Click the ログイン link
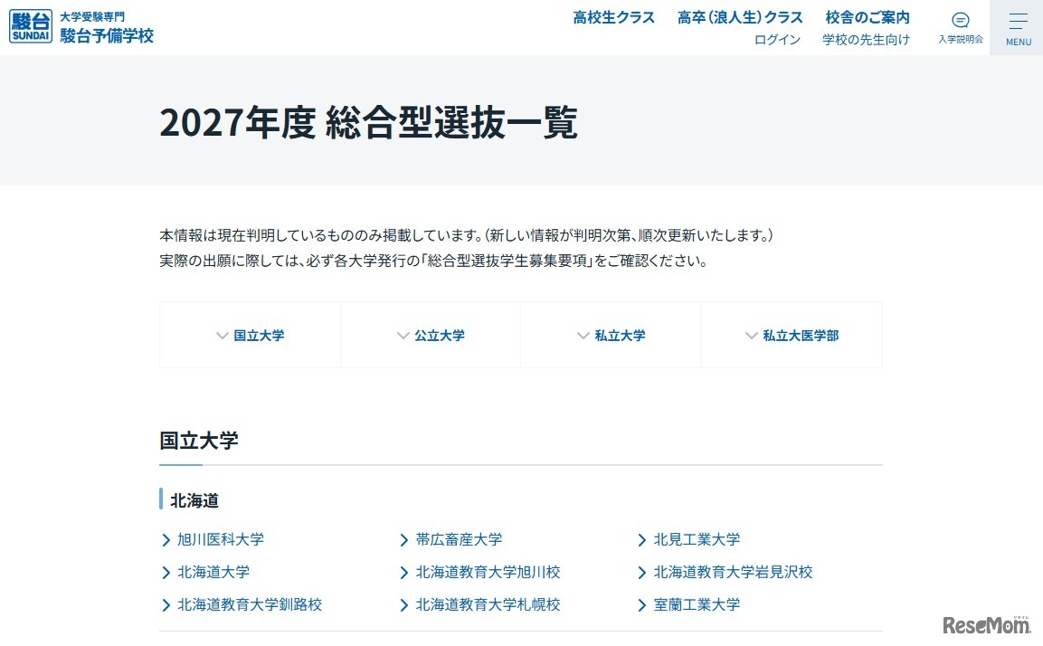This screenshot has width=1043, height=646. point(777,39)
